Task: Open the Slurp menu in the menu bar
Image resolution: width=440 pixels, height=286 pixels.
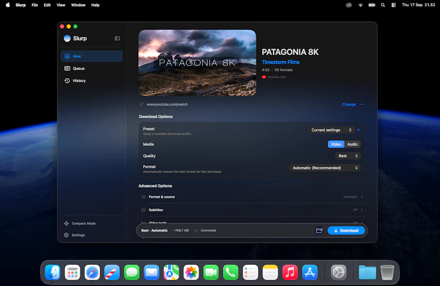Action: 20,5
